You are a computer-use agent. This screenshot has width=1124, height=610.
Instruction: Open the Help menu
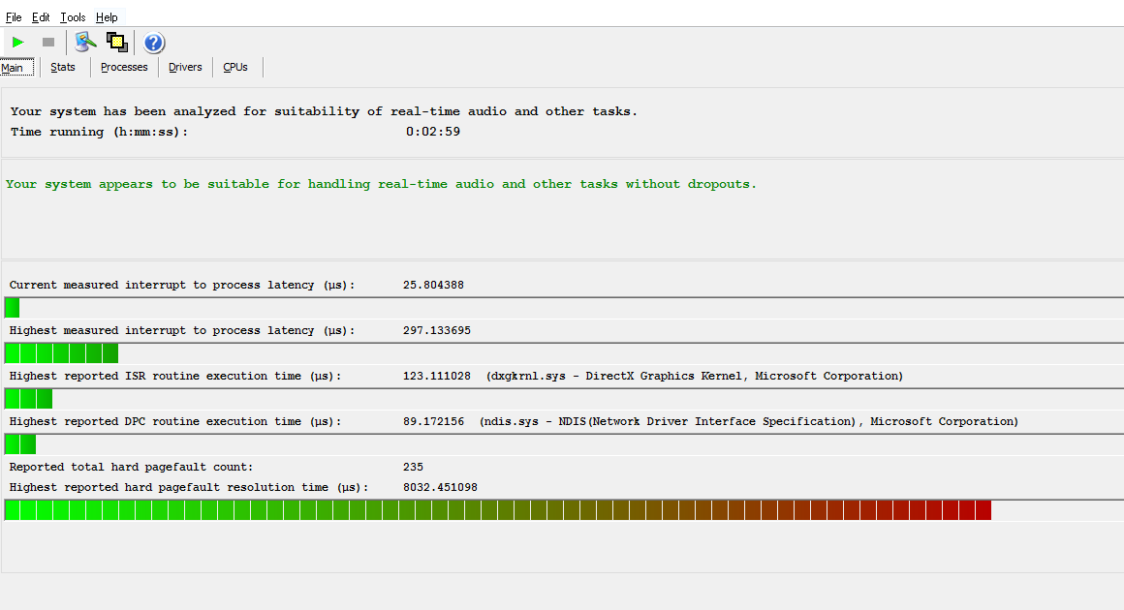(x=107, y=17)
